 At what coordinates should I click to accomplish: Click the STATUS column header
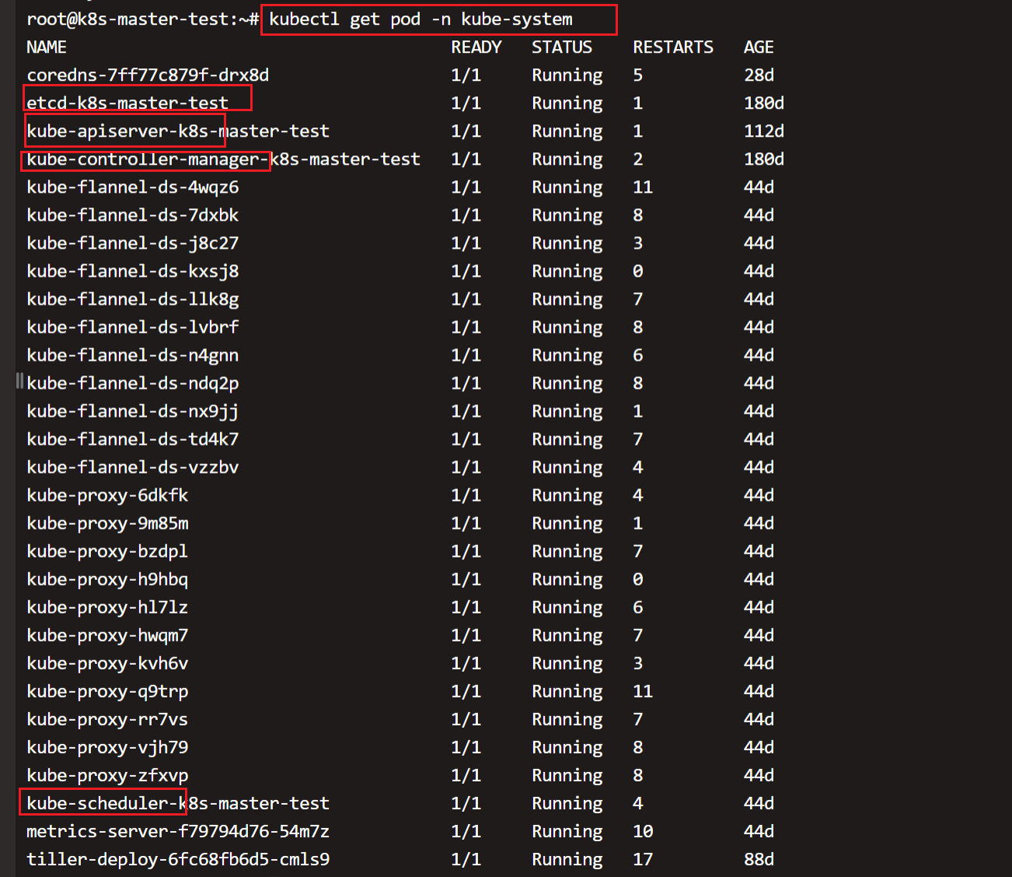562,47
